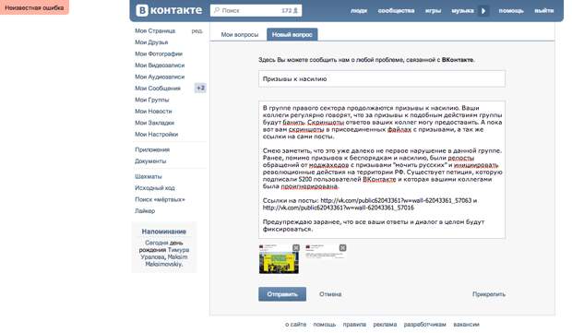Click the +2 new messages badge
This screenshot has width=572, height=333.
(x=200, y=88)
